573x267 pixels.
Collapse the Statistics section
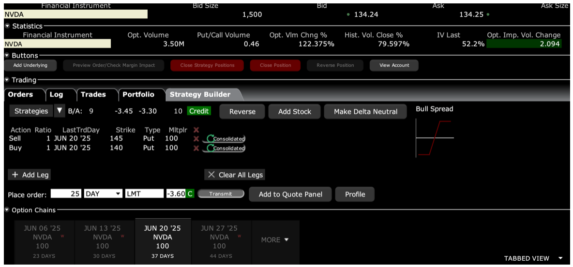coord(7,26)
